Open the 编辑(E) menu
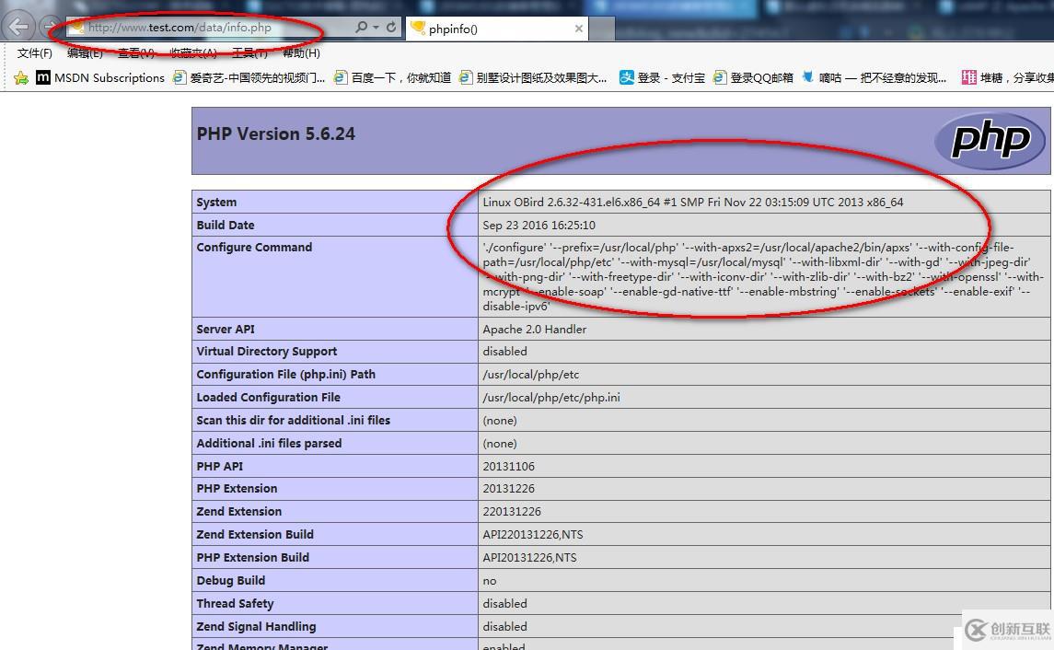The image size is (1054, 650). (85, 53)
